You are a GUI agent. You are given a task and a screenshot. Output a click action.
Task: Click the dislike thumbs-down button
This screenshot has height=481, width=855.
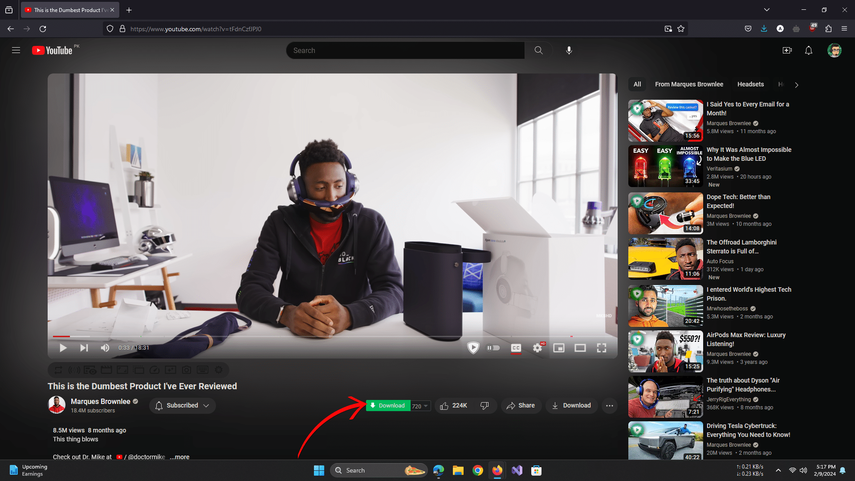[x=484, y=405]
